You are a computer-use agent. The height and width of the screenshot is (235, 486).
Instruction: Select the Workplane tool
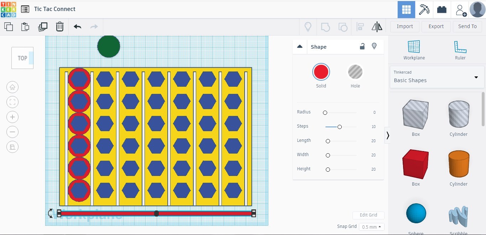tap(414, 50)
